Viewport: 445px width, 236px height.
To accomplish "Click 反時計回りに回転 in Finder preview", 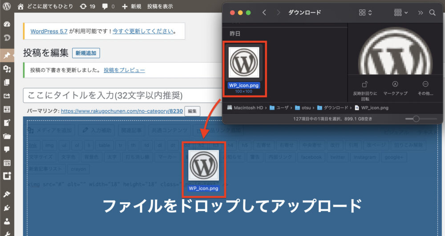I will coord(365,91).
